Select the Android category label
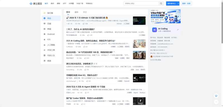Screen dimensions: 223x107 (x=51, y=34)
